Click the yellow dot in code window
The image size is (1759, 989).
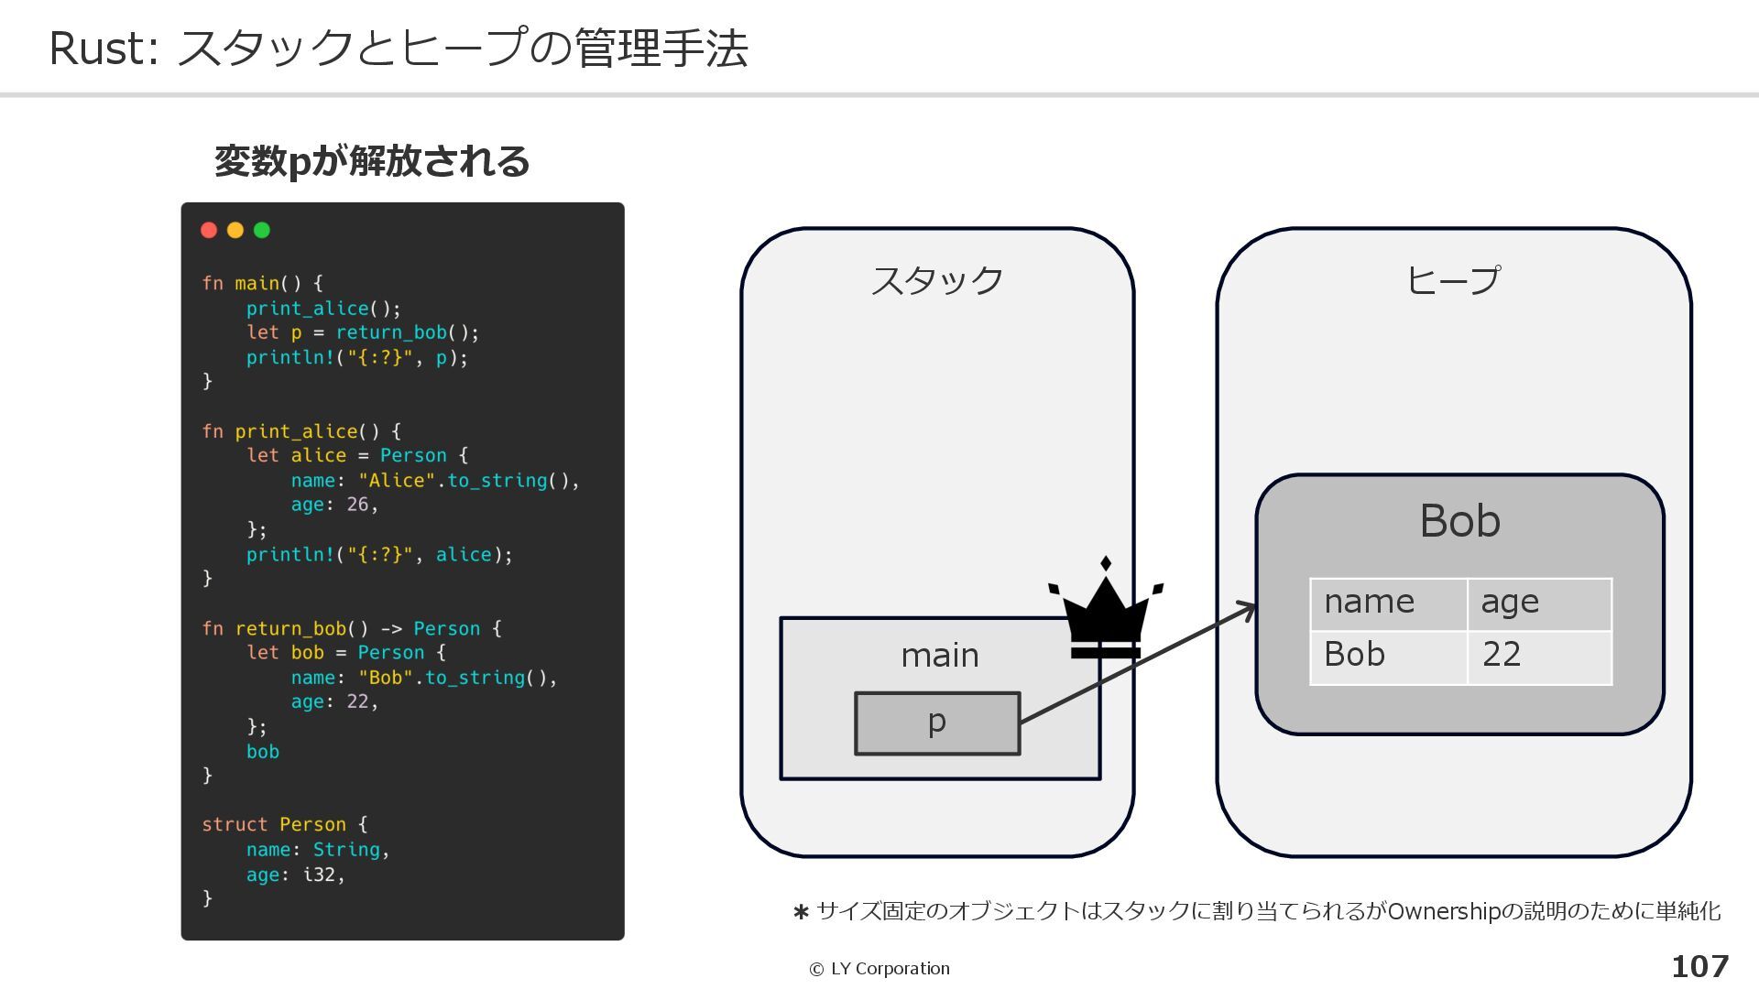tap(235, 231)
